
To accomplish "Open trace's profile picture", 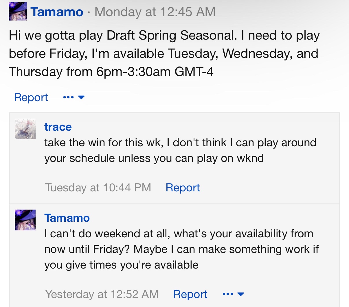I will [x=25, y=129].
